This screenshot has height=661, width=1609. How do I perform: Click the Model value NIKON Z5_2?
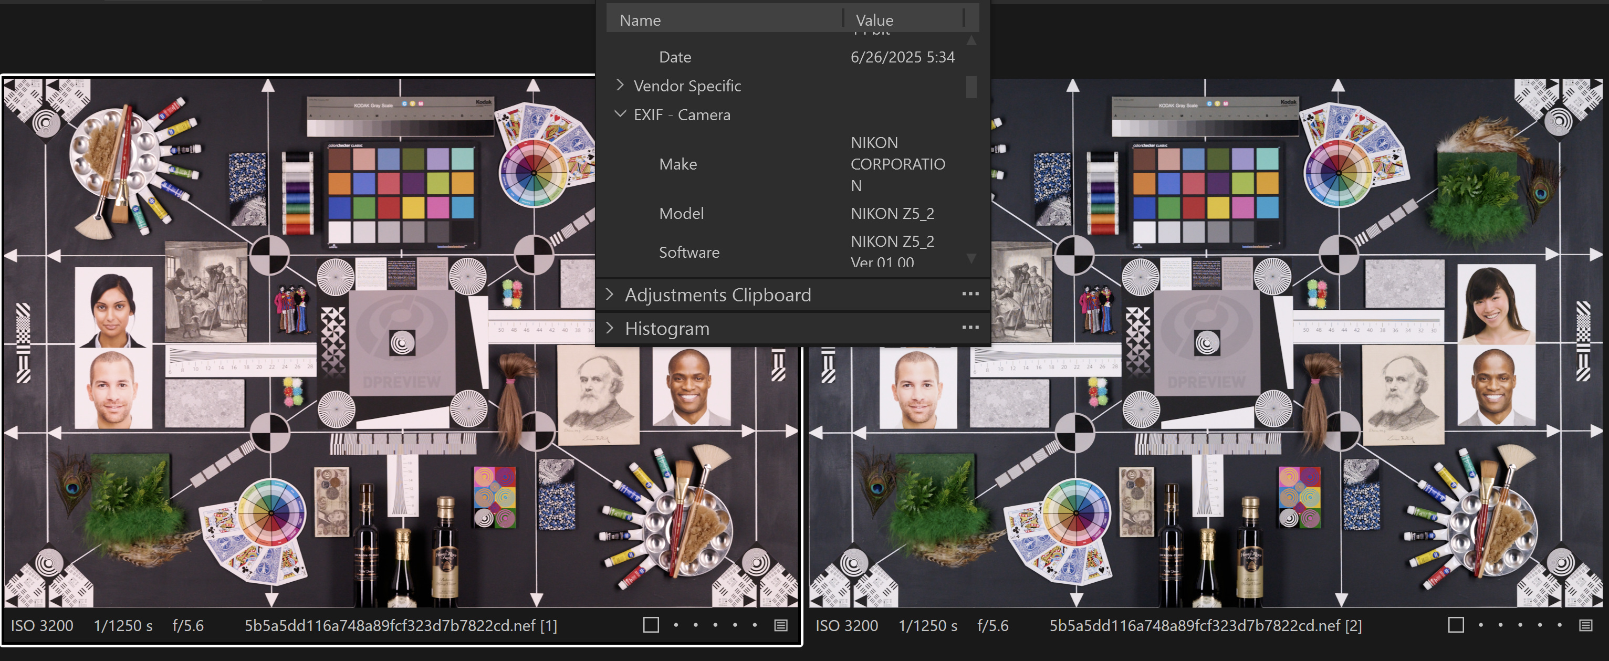point(892,213)
